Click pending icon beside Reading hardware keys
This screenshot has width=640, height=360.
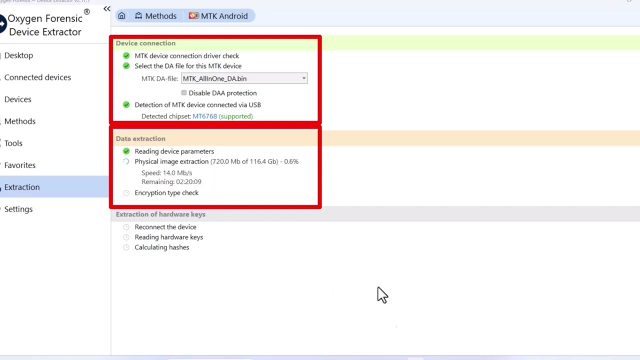[126, 237]
